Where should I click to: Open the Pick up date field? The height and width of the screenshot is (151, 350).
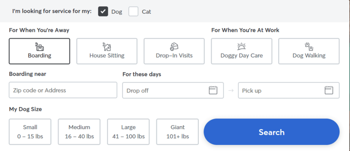click(x=289, y=90)
